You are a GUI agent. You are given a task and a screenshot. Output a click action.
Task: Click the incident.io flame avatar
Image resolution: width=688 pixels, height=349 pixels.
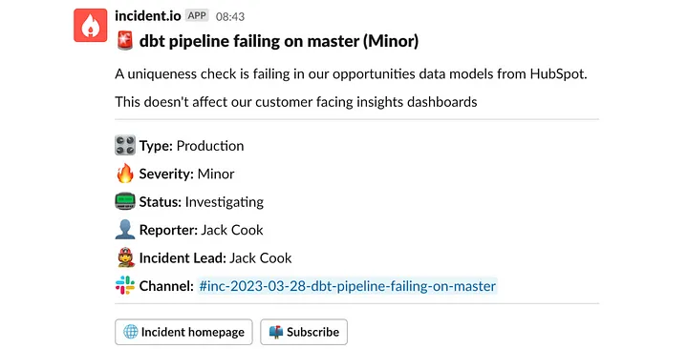91,26
